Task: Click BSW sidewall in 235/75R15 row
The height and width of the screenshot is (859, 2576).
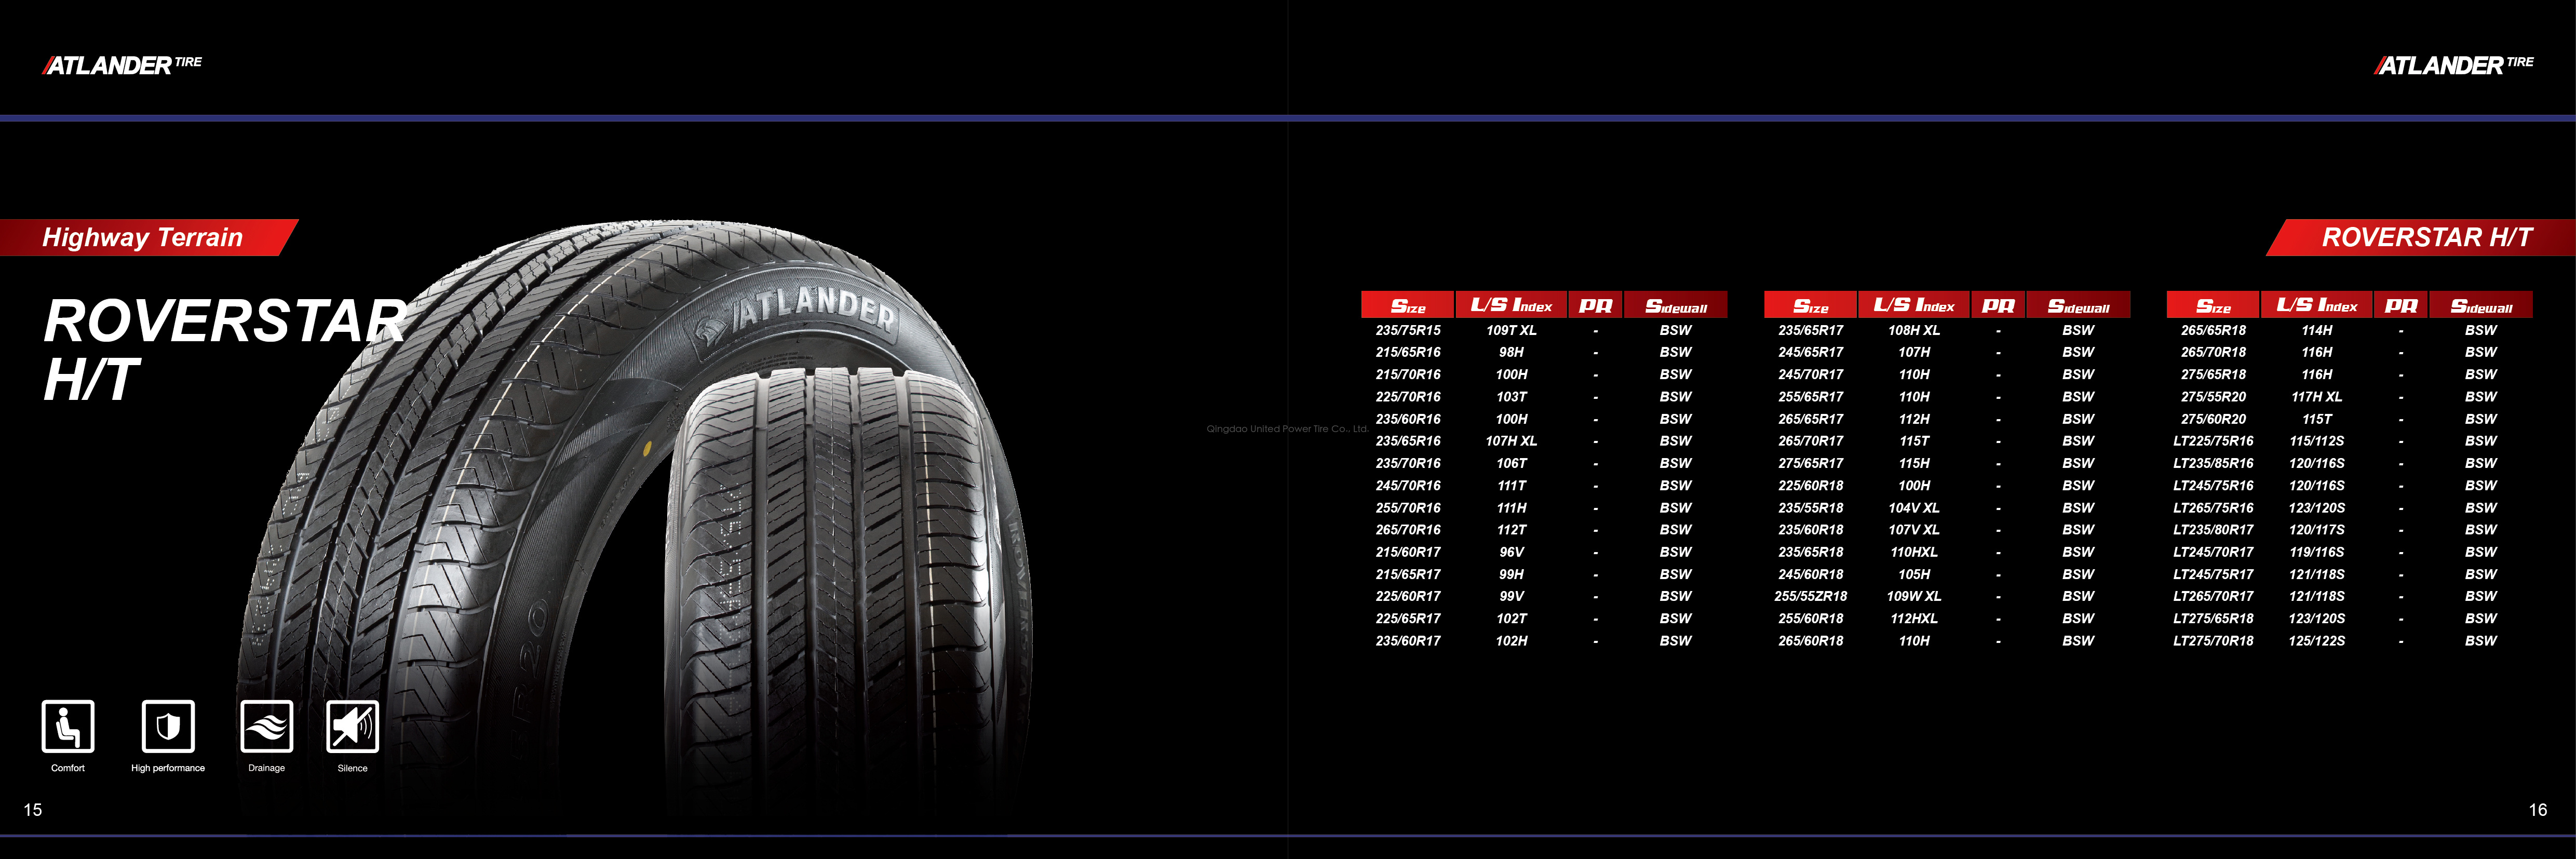Action: 1676,330
